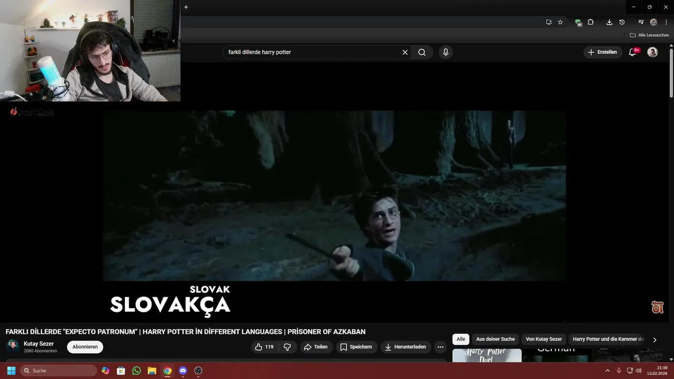This screenshot has height=379, width=674.
Task: Open the Harry Potter Duel thumbnail
Action: pos(487,355)
